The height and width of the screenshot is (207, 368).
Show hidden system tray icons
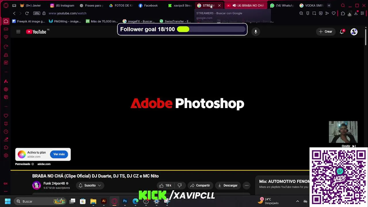click(x=298, y=201)
